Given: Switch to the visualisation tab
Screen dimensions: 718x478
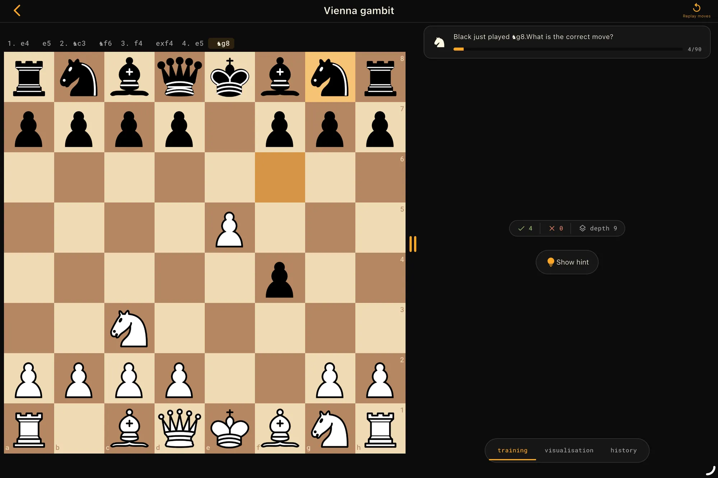Looking at the screenshot, I should 569,450.
